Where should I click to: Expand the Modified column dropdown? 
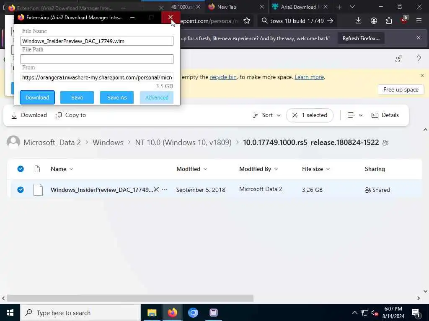[x=205, y=169]
